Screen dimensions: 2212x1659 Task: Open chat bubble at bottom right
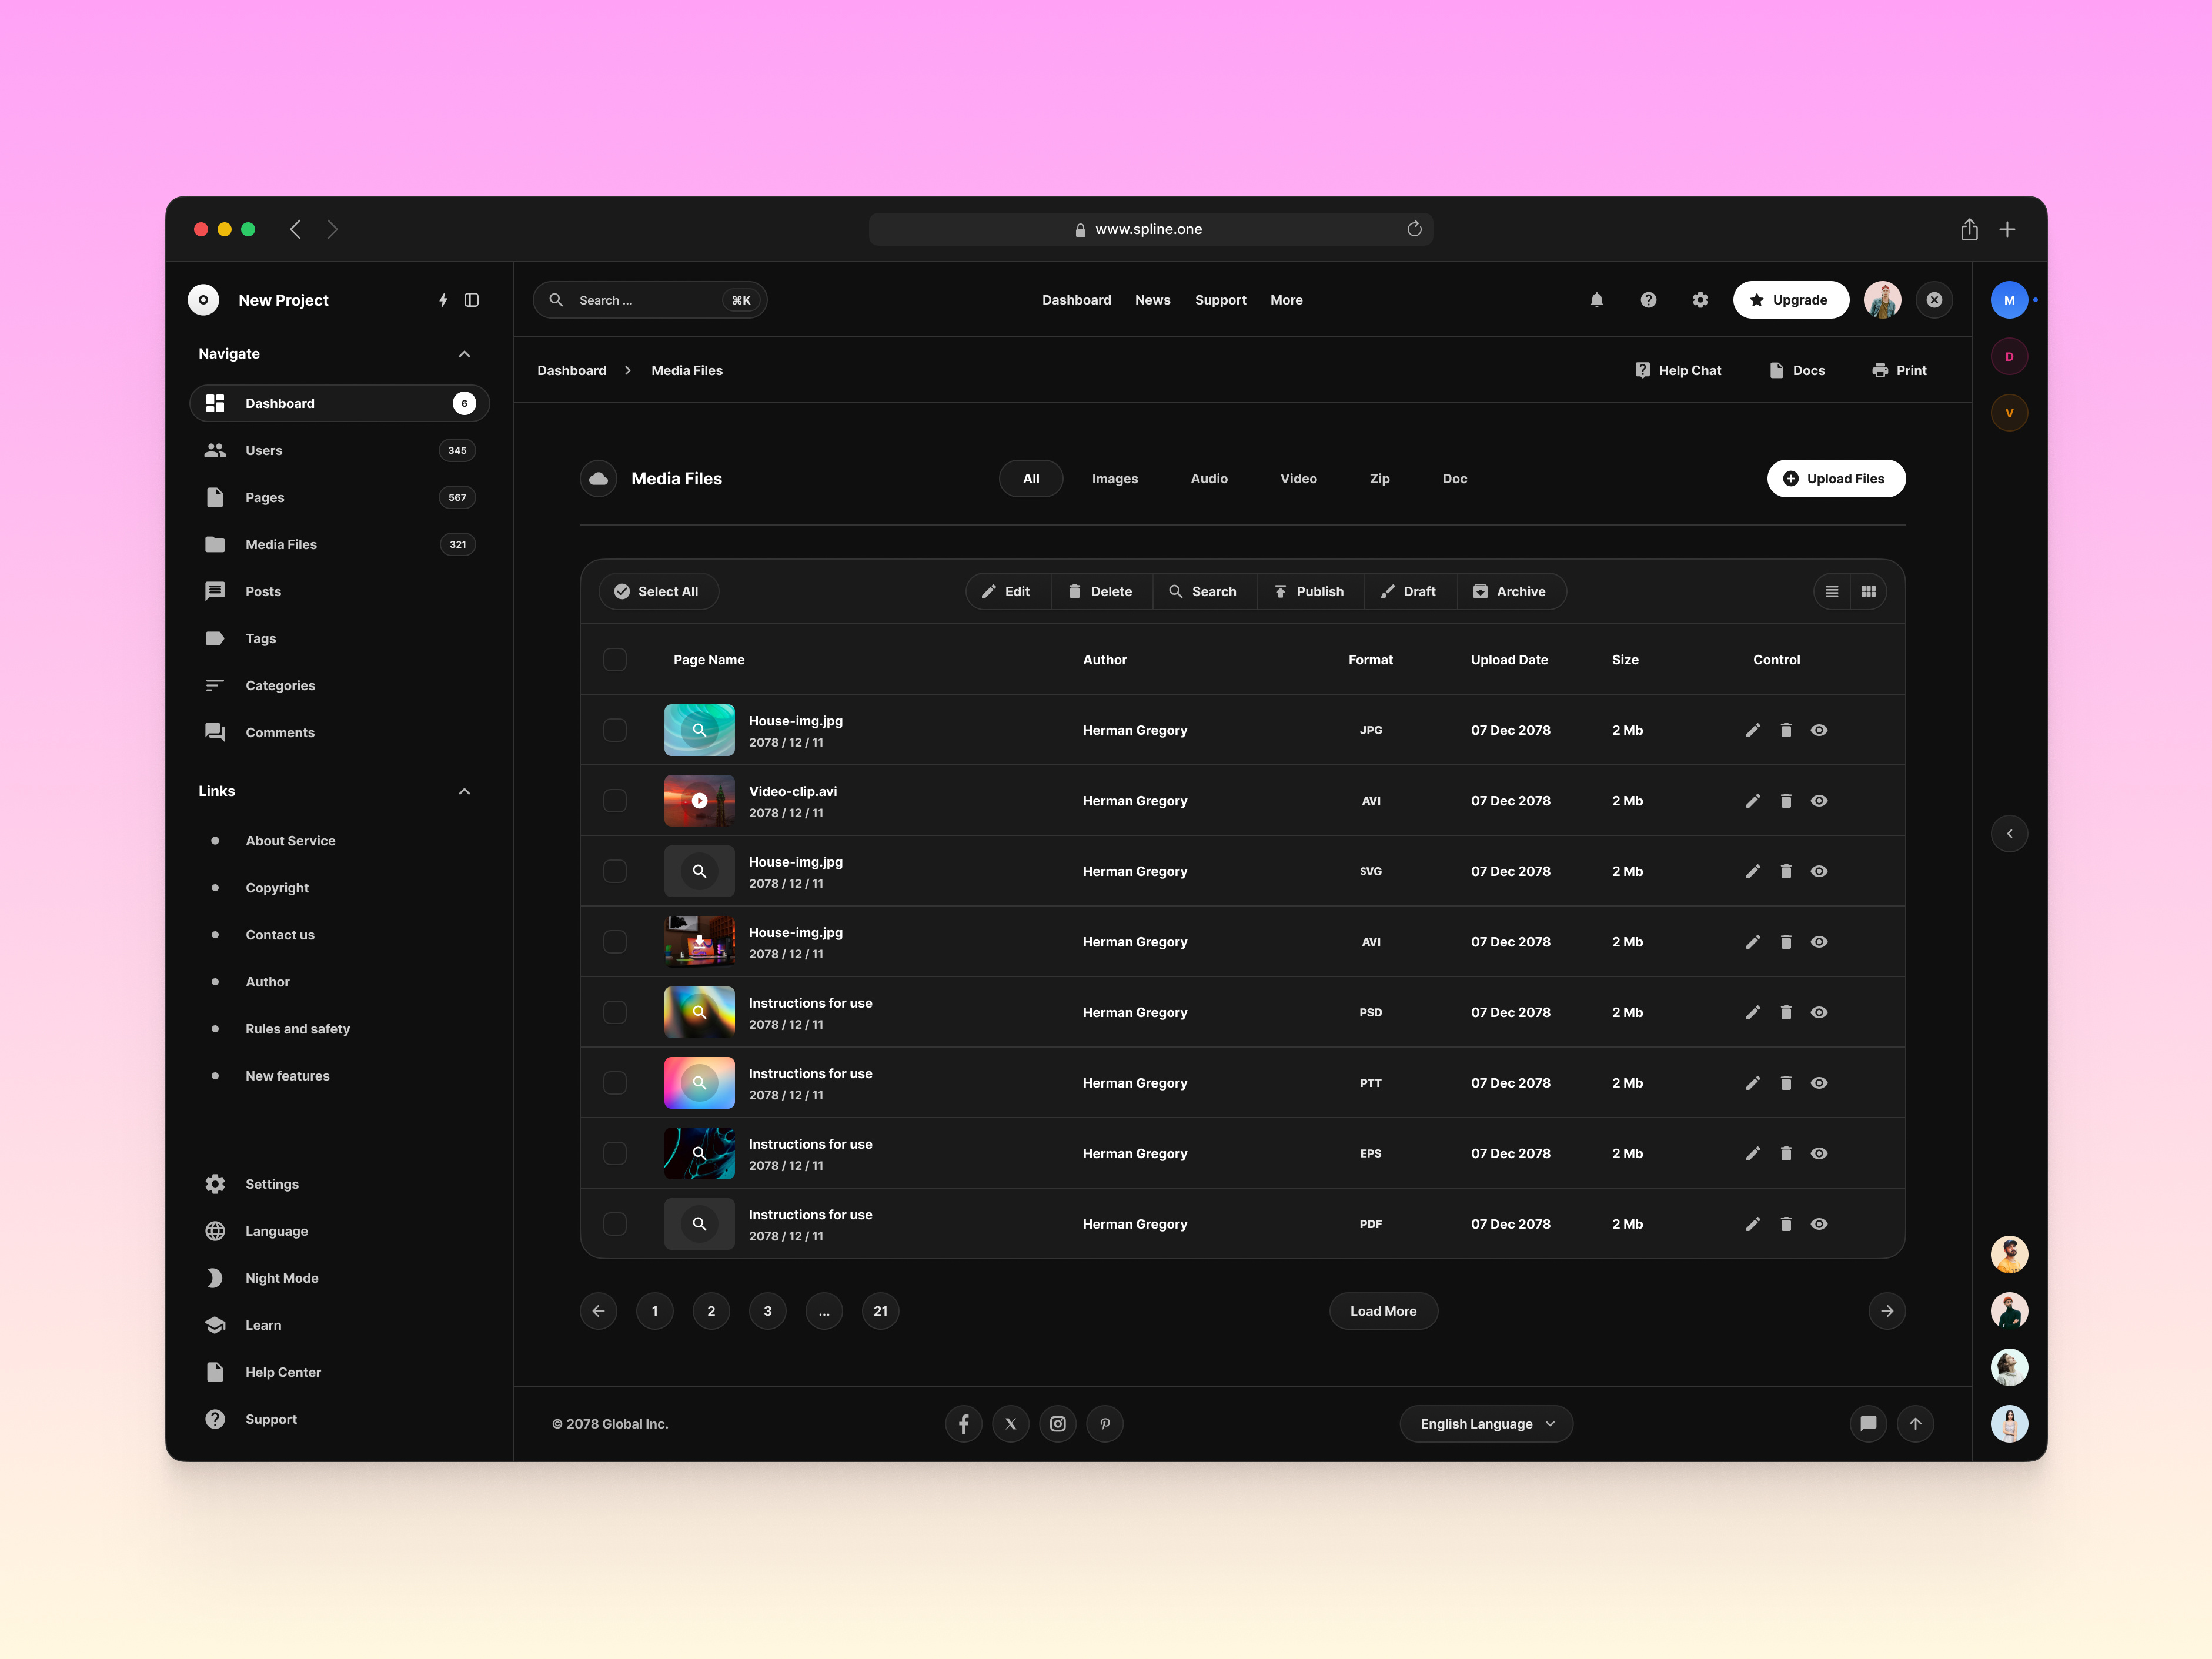[x=1868, y=1423]
